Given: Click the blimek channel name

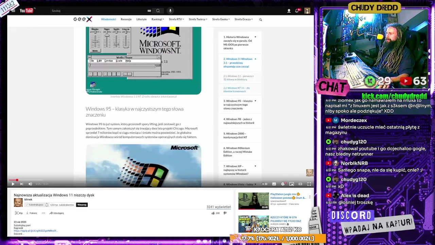Looking at the screenshot, I should [28, 200].
